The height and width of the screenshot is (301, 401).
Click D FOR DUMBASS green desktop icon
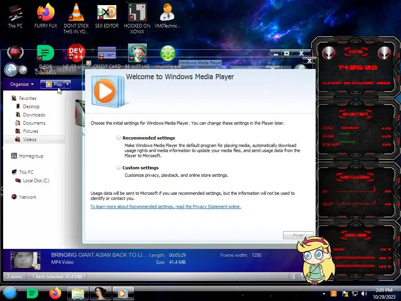coord(46,60)
